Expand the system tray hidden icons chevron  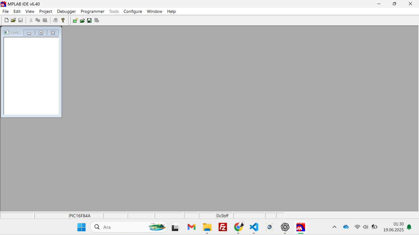[x=334, y=227]
